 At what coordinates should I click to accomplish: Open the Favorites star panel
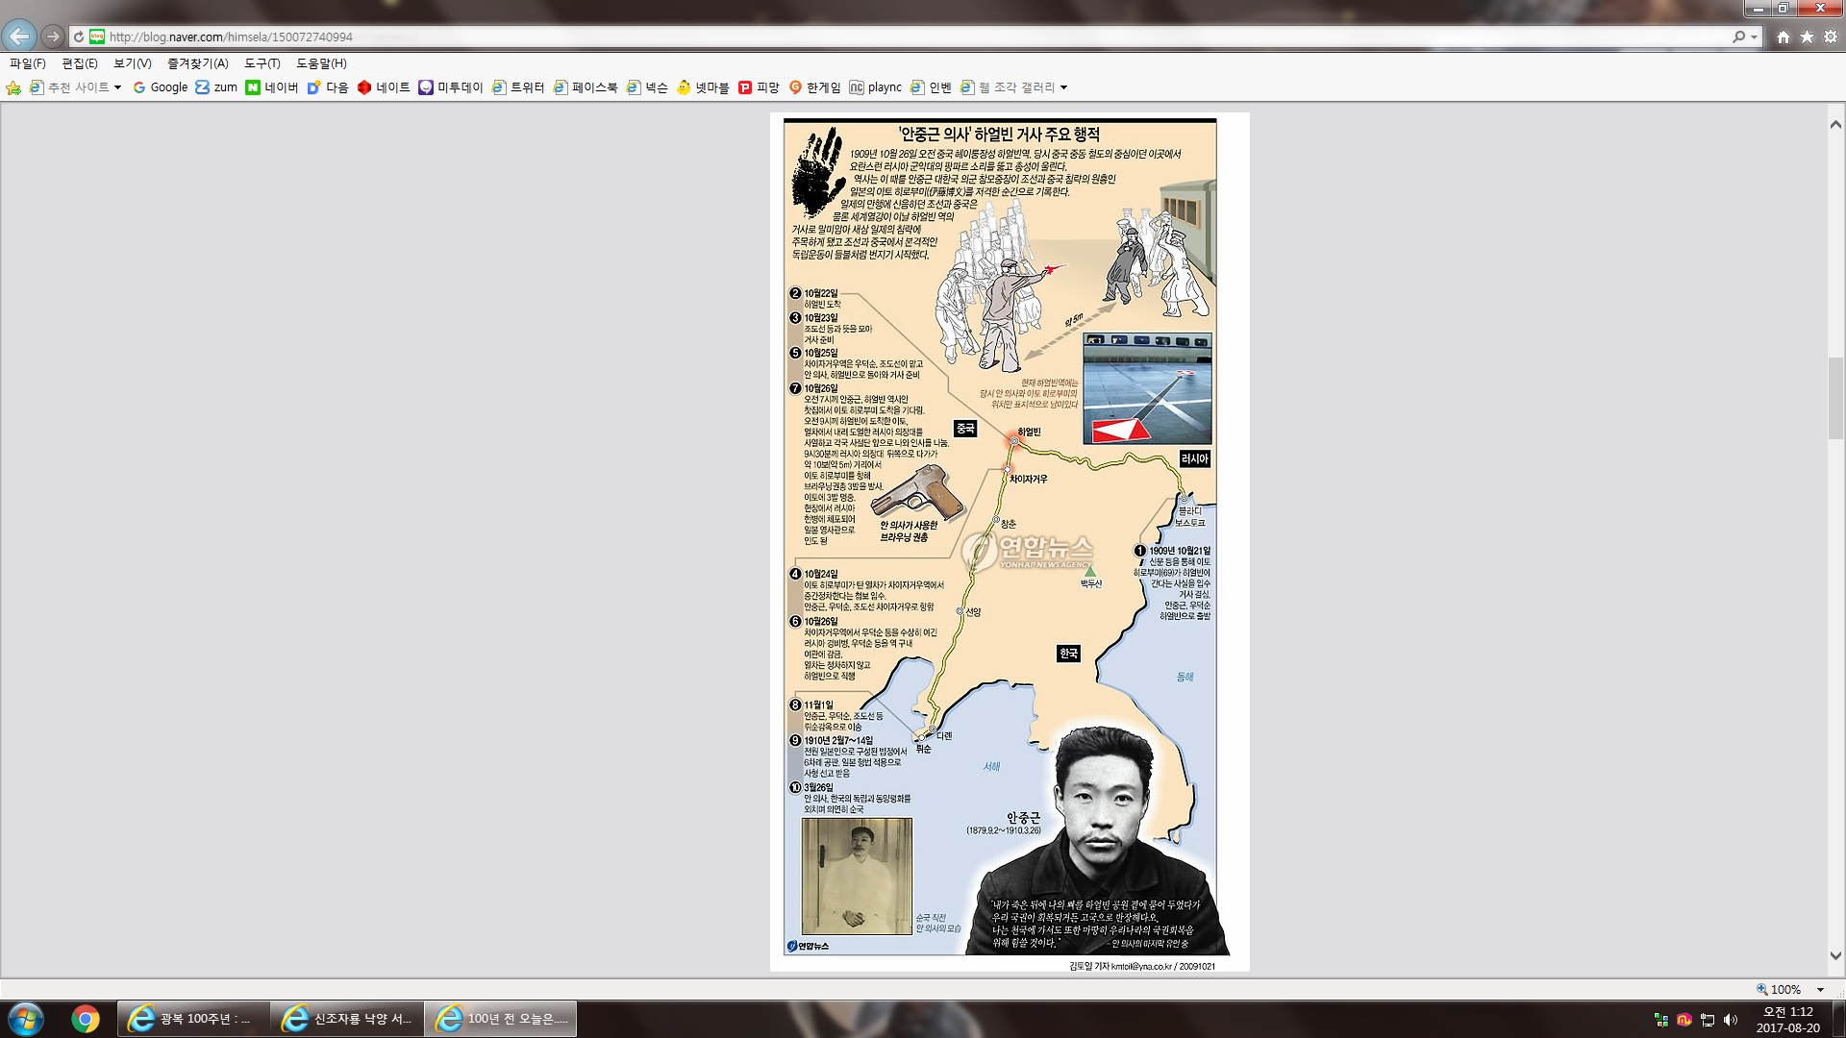[1807, 37]
